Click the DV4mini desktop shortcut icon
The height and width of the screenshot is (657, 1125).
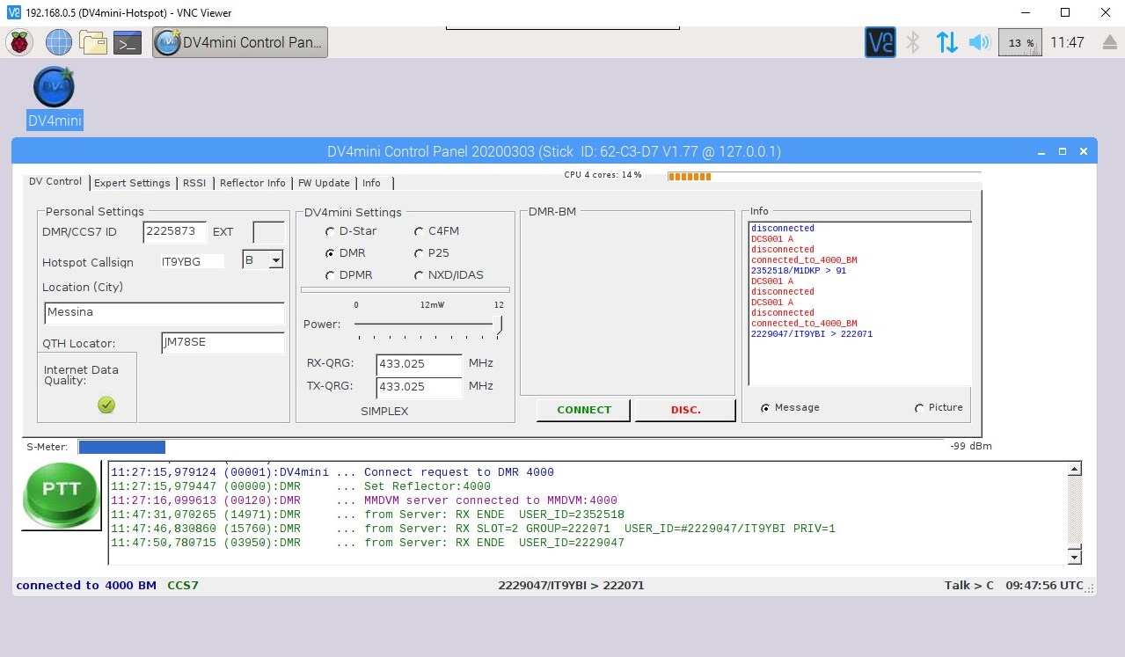(54, 87)
